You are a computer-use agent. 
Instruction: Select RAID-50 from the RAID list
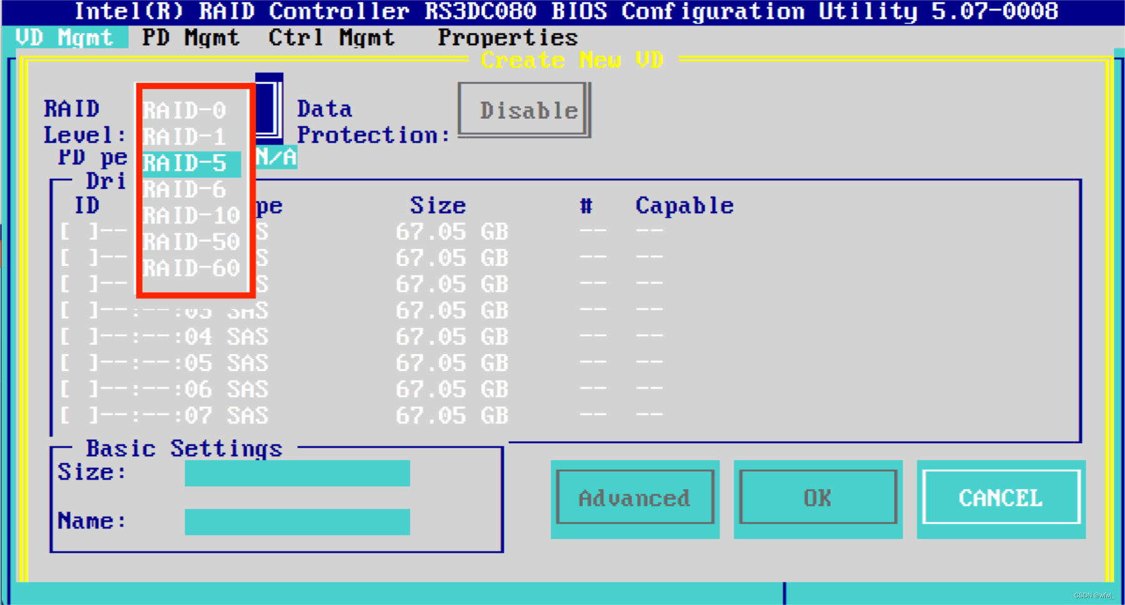coord(191,242)
